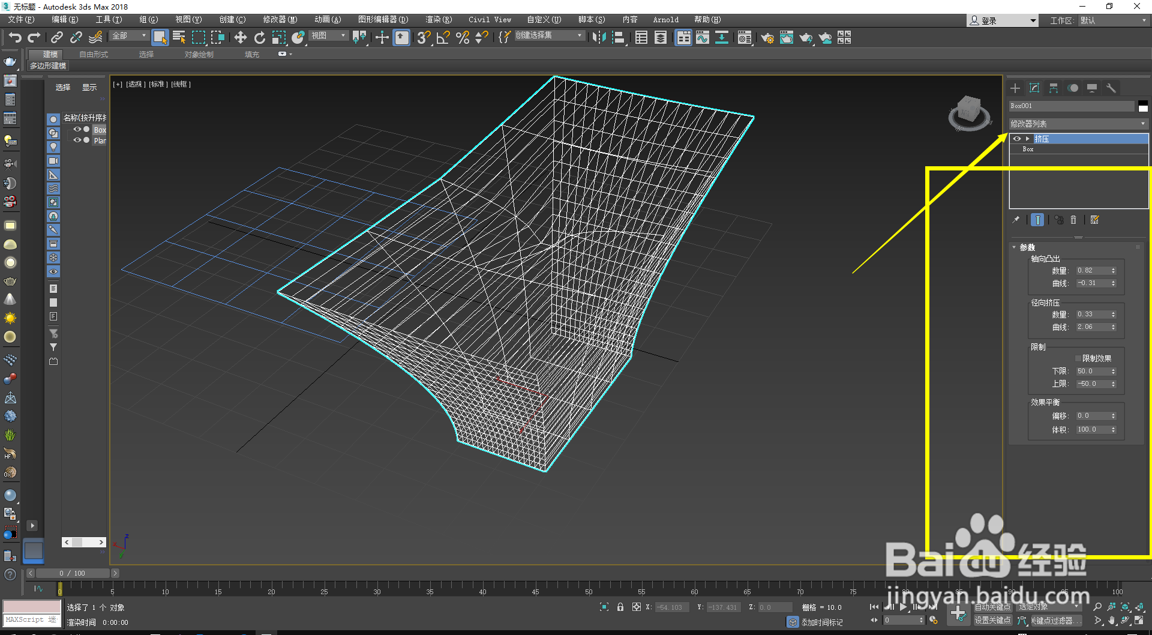Collapse the 参数 rollout
The image size is (1152, 635).
pyautogui.click(x=1027, y=247)
